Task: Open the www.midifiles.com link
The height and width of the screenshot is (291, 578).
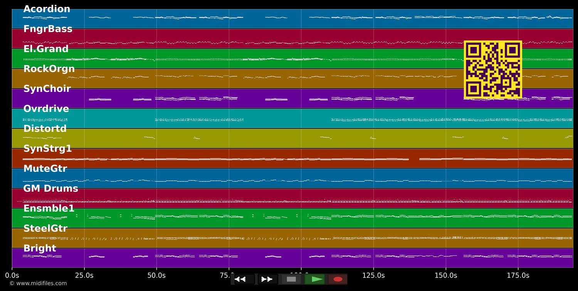Action: click(x=38, y=283)
